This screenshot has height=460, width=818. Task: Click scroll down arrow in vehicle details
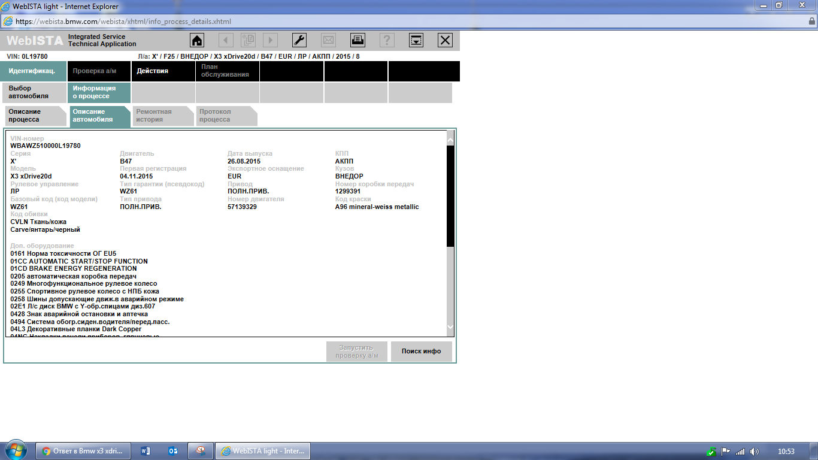click(450, 327)
